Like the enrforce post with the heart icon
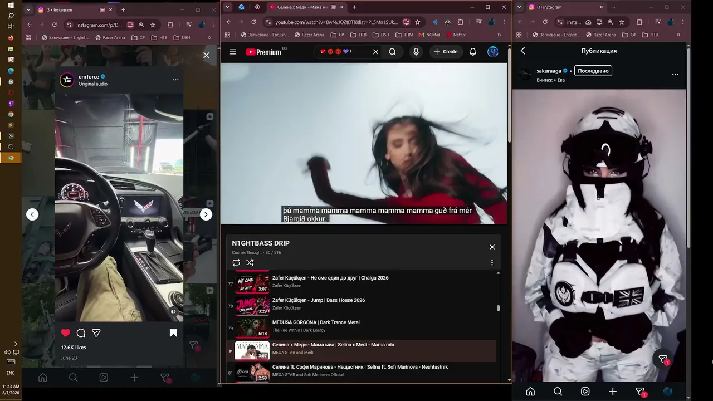The image size is (713, 401). [x=66, y=333]
